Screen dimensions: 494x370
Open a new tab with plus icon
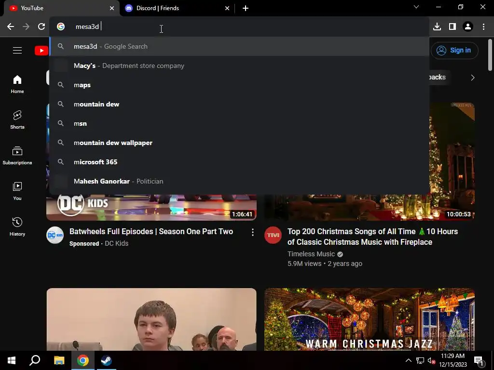tap(246, 8)
